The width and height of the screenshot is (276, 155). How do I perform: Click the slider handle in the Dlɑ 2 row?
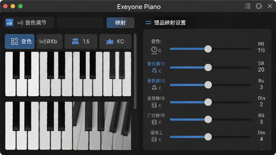(x=208, y=102)
